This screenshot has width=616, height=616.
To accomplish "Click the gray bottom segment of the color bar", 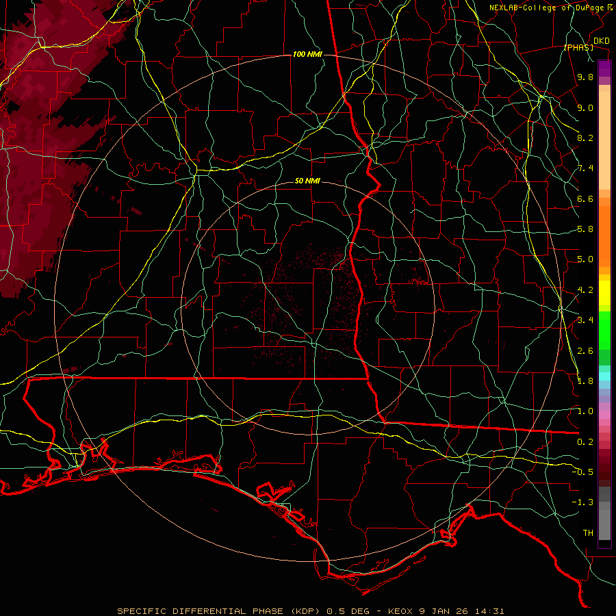I will point(604,513).
